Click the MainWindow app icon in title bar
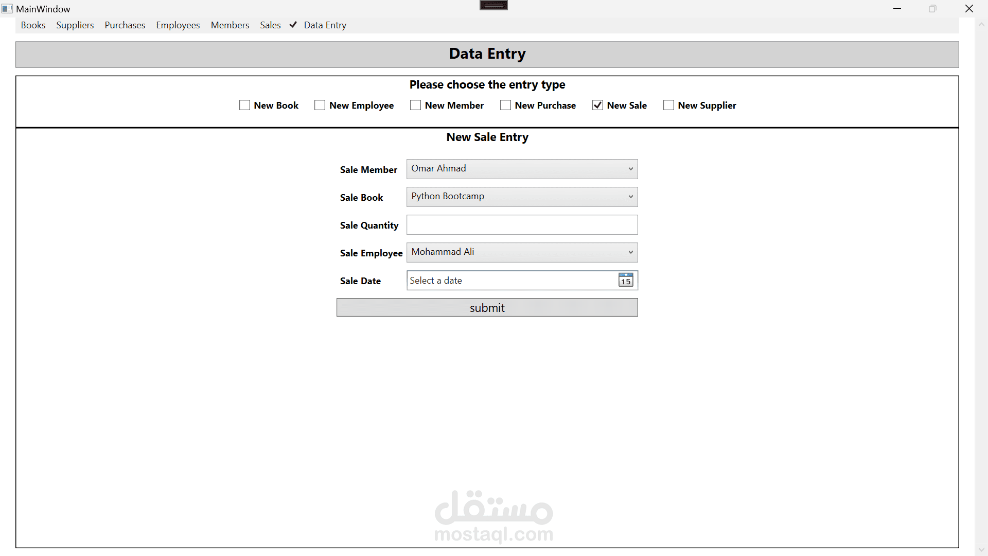This screenshot has width=988, height=556. click(x=7, y=9)
